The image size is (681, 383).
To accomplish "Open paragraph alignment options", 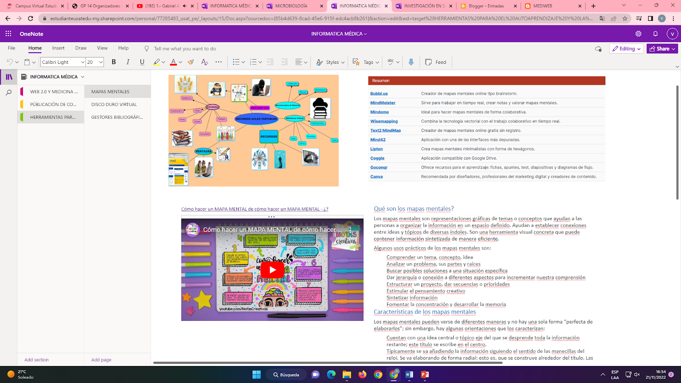I will tap(301, 62).
